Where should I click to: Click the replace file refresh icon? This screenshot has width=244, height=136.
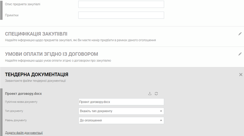click(156, 94)
